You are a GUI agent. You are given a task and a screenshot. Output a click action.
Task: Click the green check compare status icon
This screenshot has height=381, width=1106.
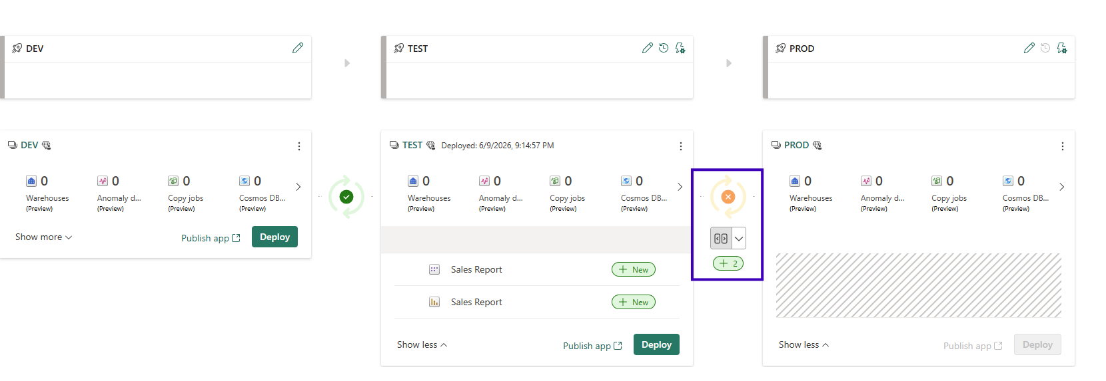346,197
